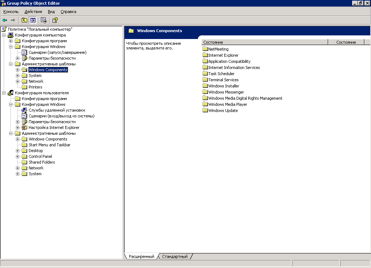Open the Вид menu

[x=51, y=12]
